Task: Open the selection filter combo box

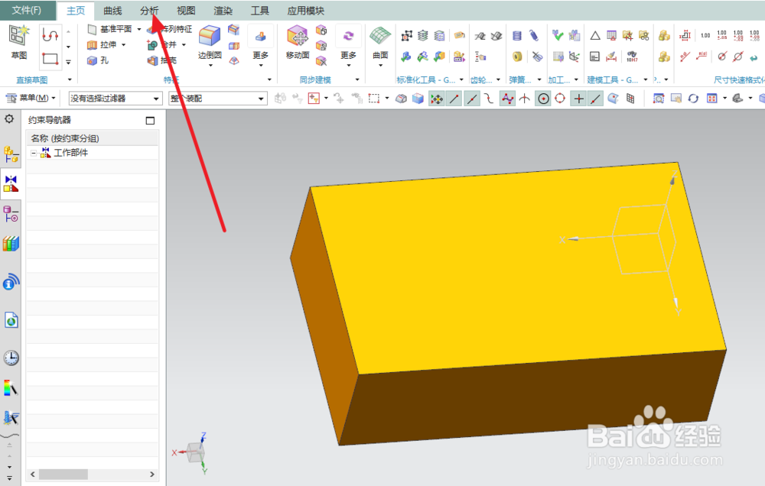Action: coord(116,99)
